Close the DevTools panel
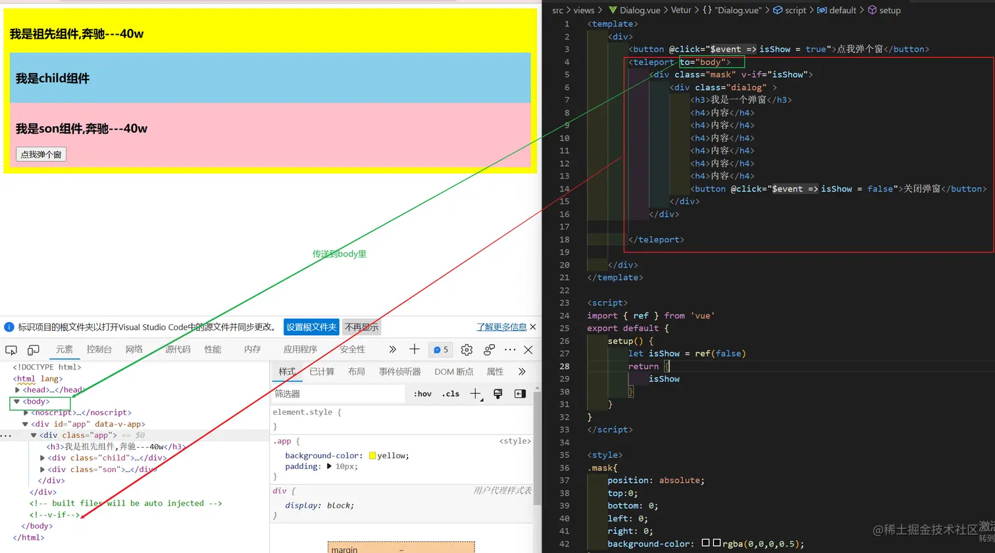Screen dimensions: 995x553 [528, 350]
